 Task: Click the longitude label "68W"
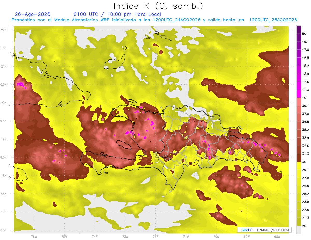277,236
